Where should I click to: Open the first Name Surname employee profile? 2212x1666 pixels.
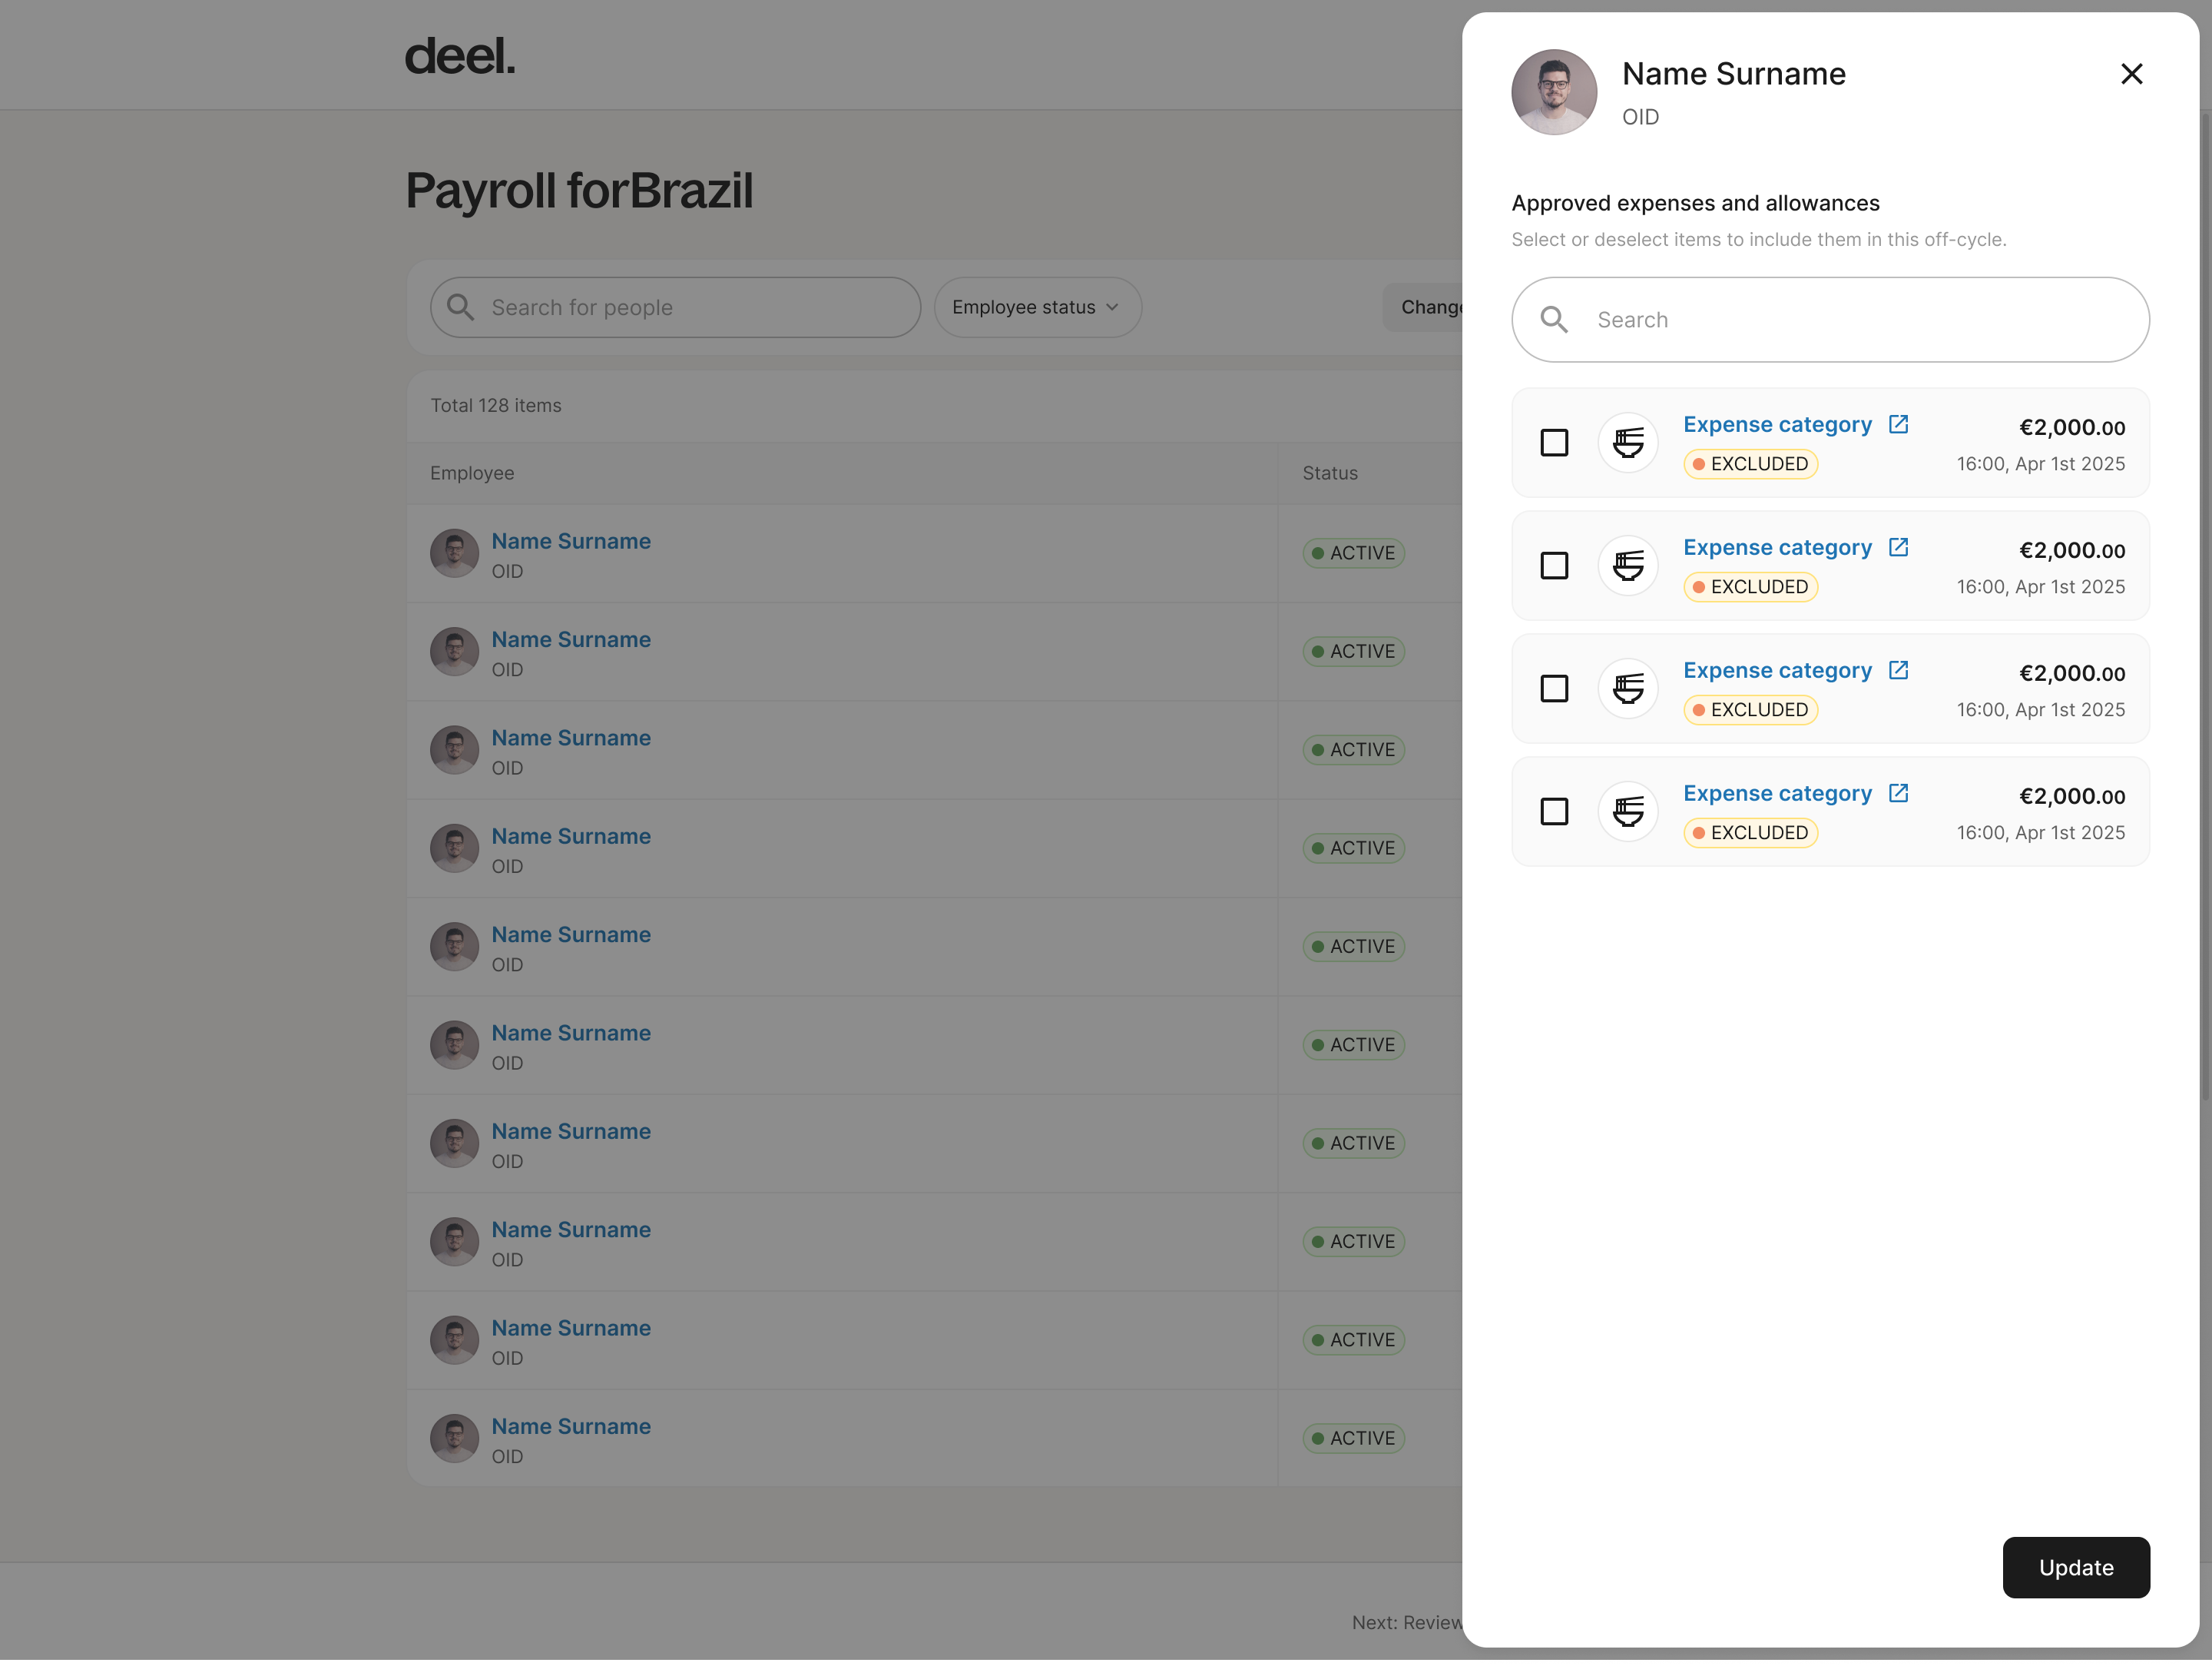coord(571,540)
